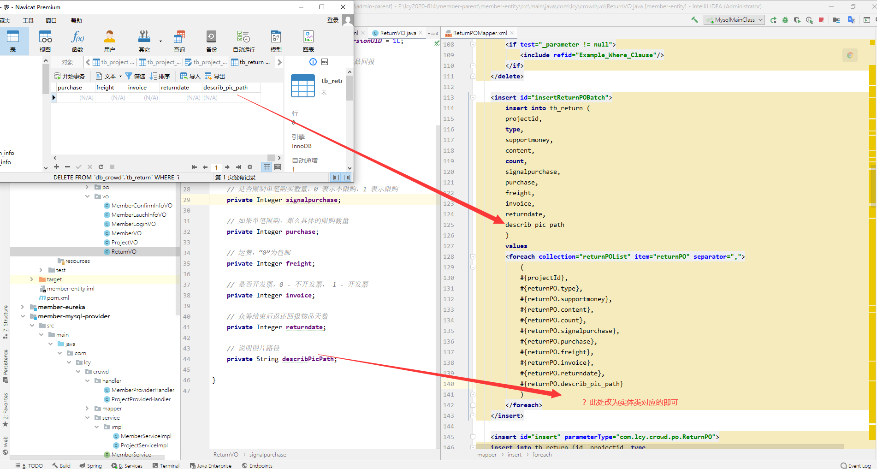Viewport: 877px width, 469px height.
Task: Click the 排序 (Sort) button
Action: click(x=160, y=76)
